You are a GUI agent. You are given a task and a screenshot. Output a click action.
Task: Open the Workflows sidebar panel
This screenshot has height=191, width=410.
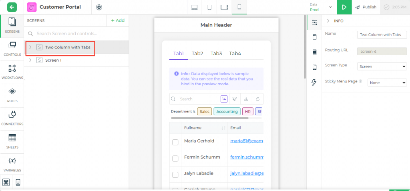point(12,72)
